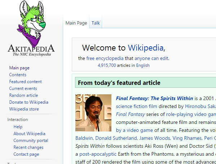
Task: Open Final Fantasy: The Spirits Within article
Action: pos(154,98)
